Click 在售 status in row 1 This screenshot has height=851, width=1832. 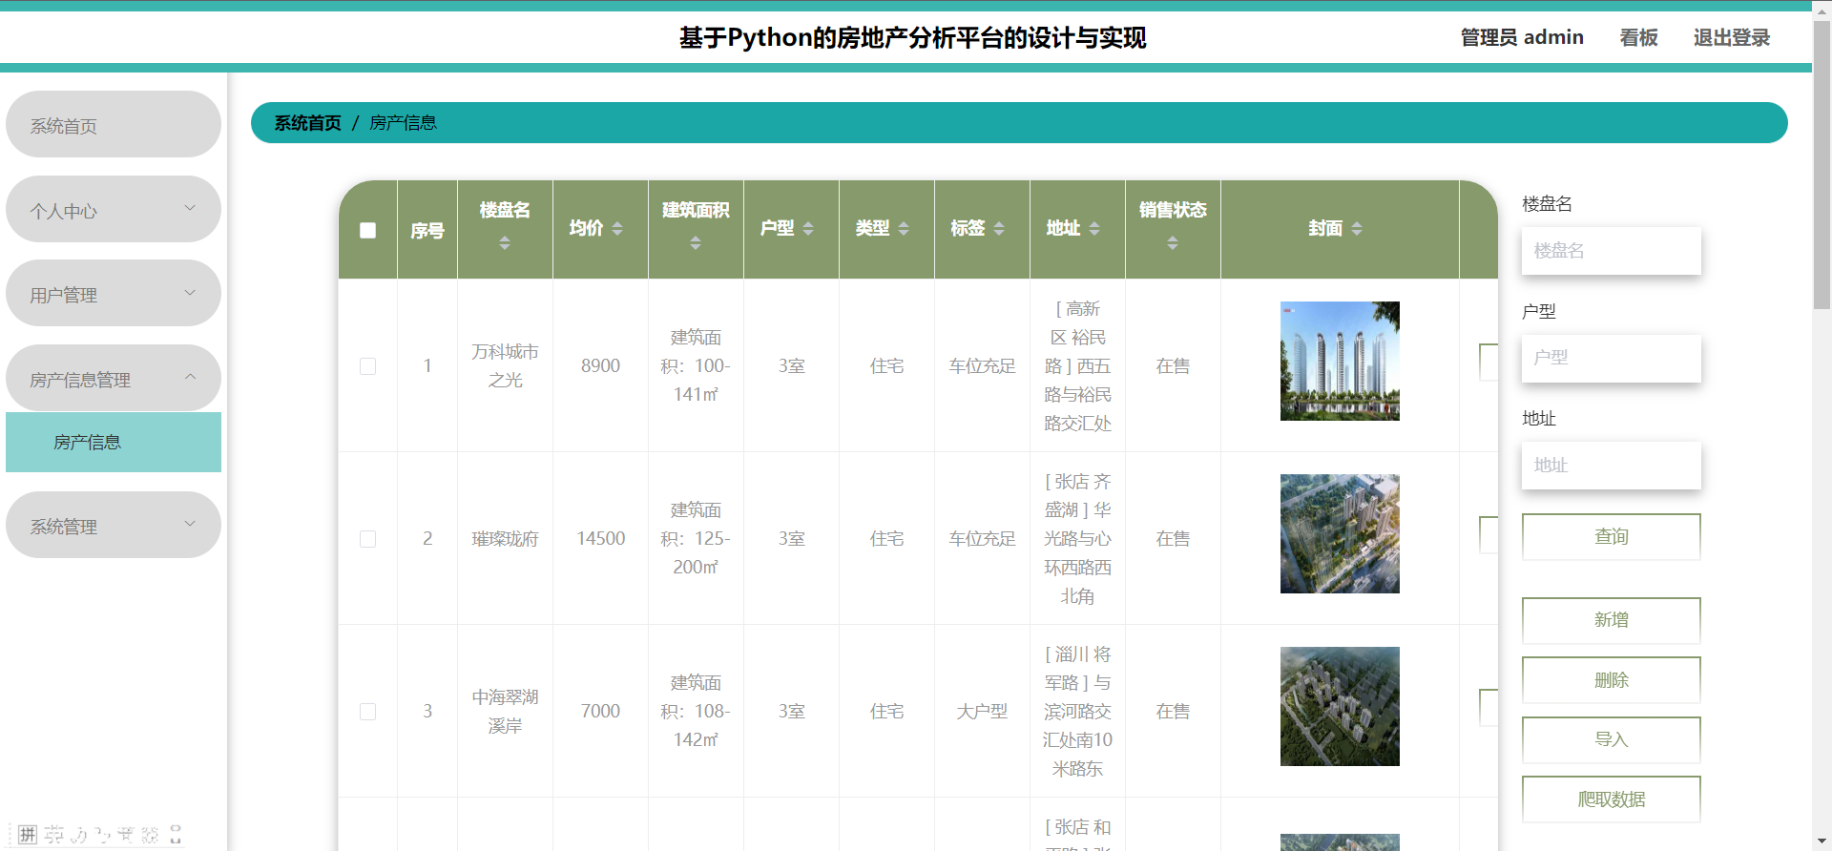point(1173,366)
